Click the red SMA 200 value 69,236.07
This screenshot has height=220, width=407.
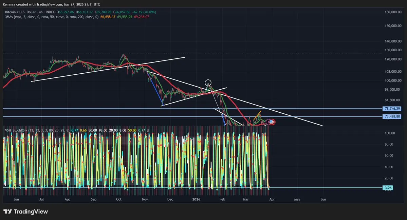142,17
